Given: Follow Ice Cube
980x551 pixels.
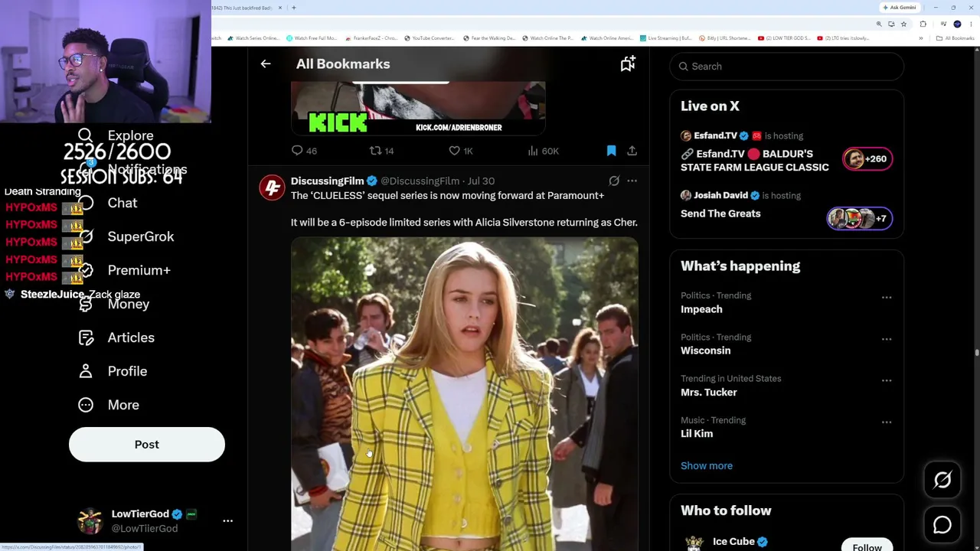Looking at the screenshot, I should click(867, 545).
